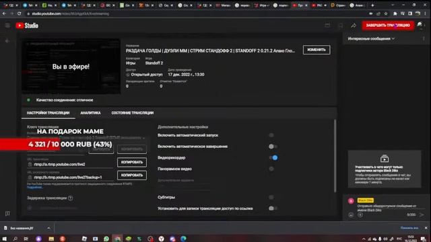Click the browser back arrow

[x=4, y=13]
